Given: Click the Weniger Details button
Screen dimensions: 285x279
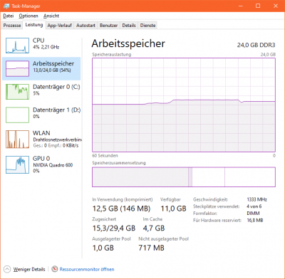Looking at the screenshot, I should 24,269.
